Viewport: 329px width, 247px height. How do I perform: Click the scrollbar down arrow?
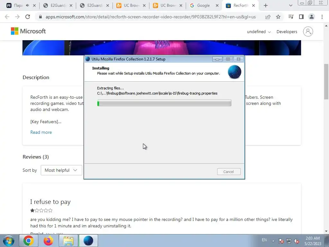click(326, 231)
